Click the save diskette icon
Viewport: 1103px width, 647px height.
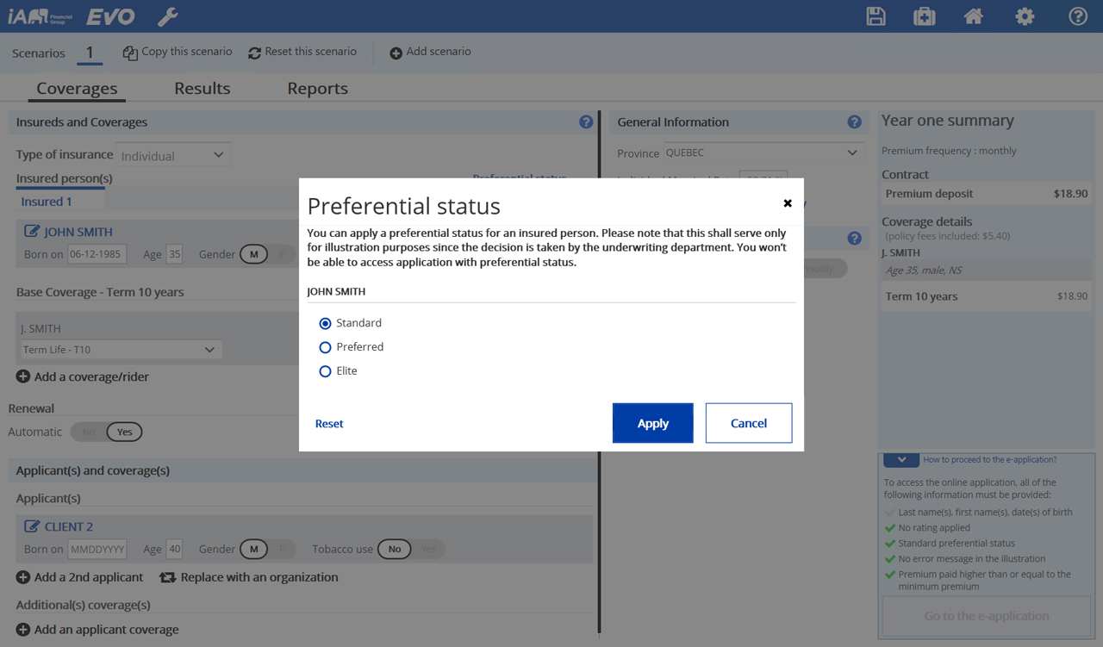pyautogui.click(x=876, y=16)
